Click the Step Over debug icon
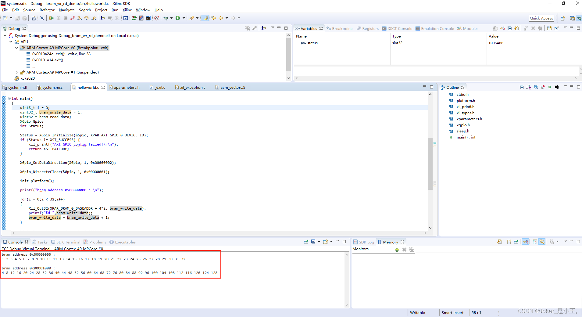Image resolution: width=582 pixels, height=317 pixels. tap(87, 18)
